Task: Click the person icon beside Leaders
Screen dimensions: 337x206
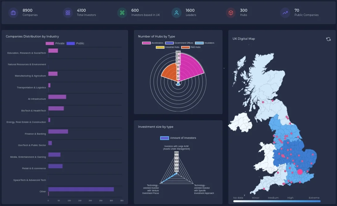Action: point(176,13)
